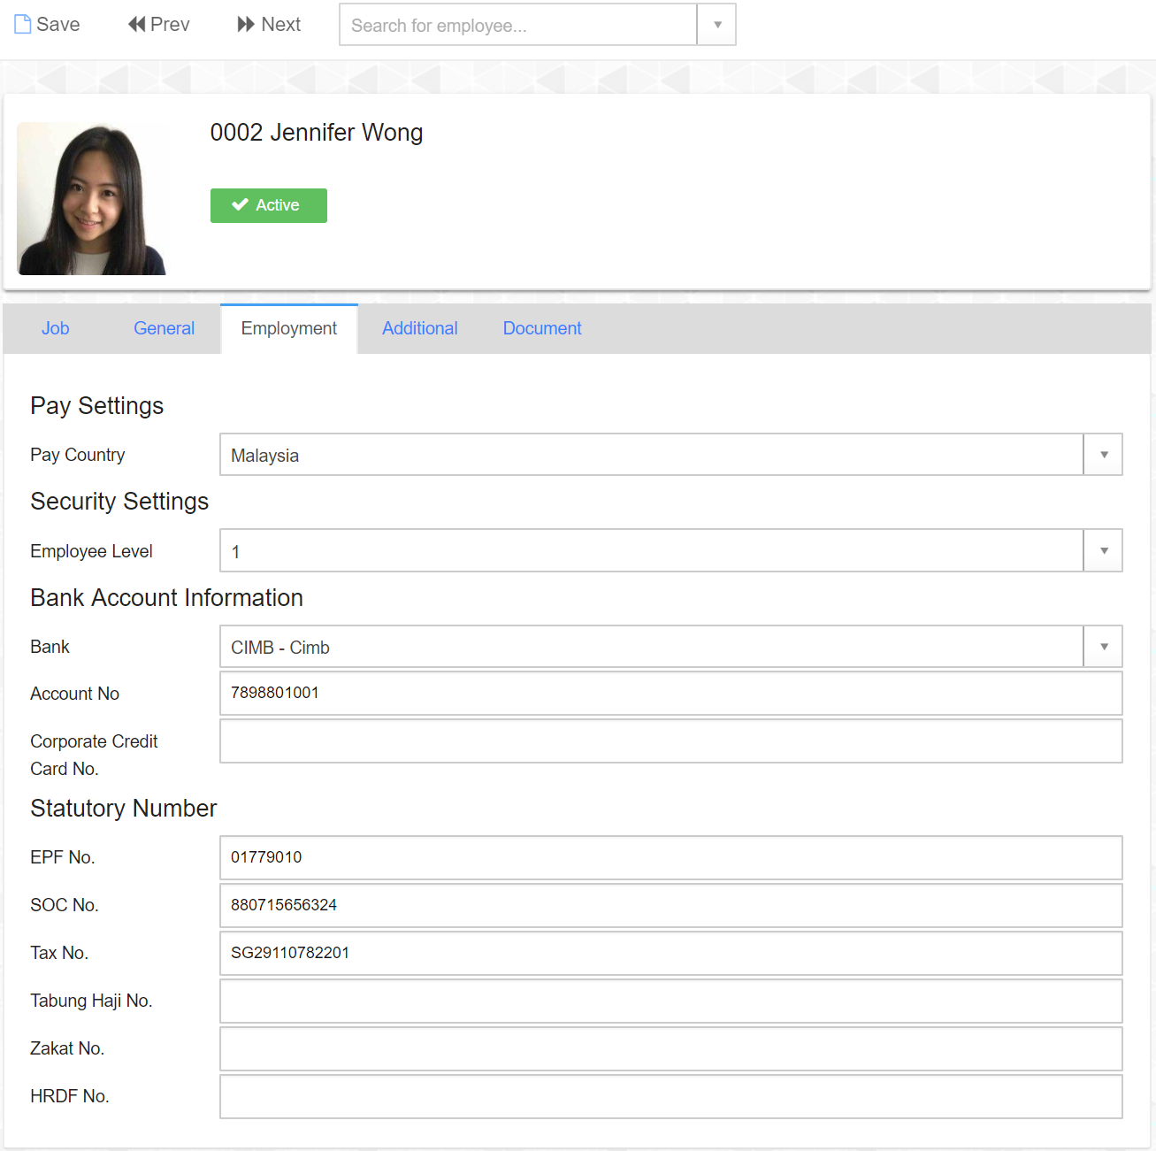1156x1151 pixels.
Task: Switch to the General tab
Action: click(x=164, y=329)
